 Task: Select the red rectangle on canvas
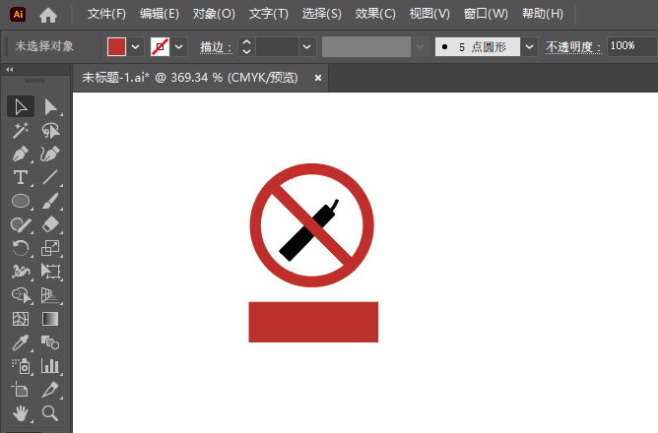pos(313,322)
